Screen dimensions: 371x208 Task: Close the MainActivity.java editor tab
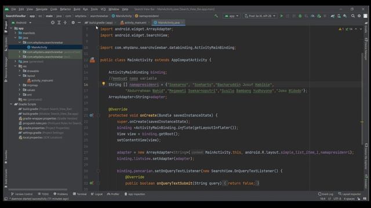(x=182, y=23)
